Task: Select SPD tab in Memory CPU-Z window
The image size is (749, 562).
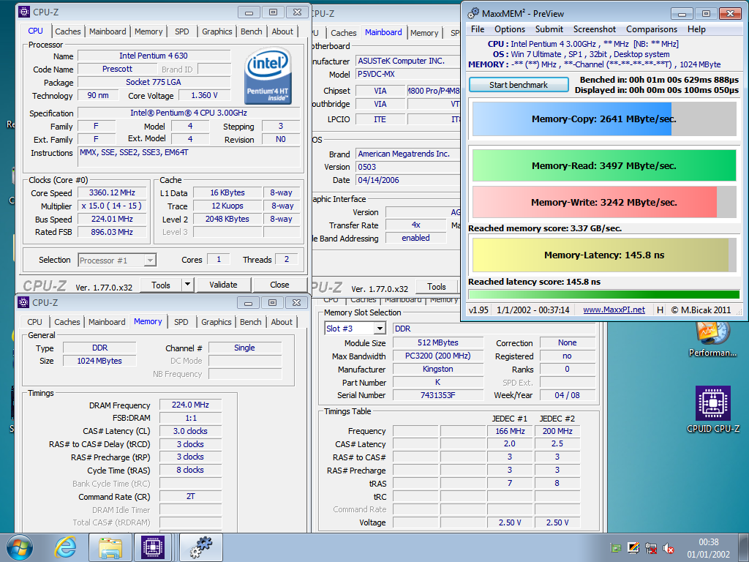Action: tap(181, 322)
